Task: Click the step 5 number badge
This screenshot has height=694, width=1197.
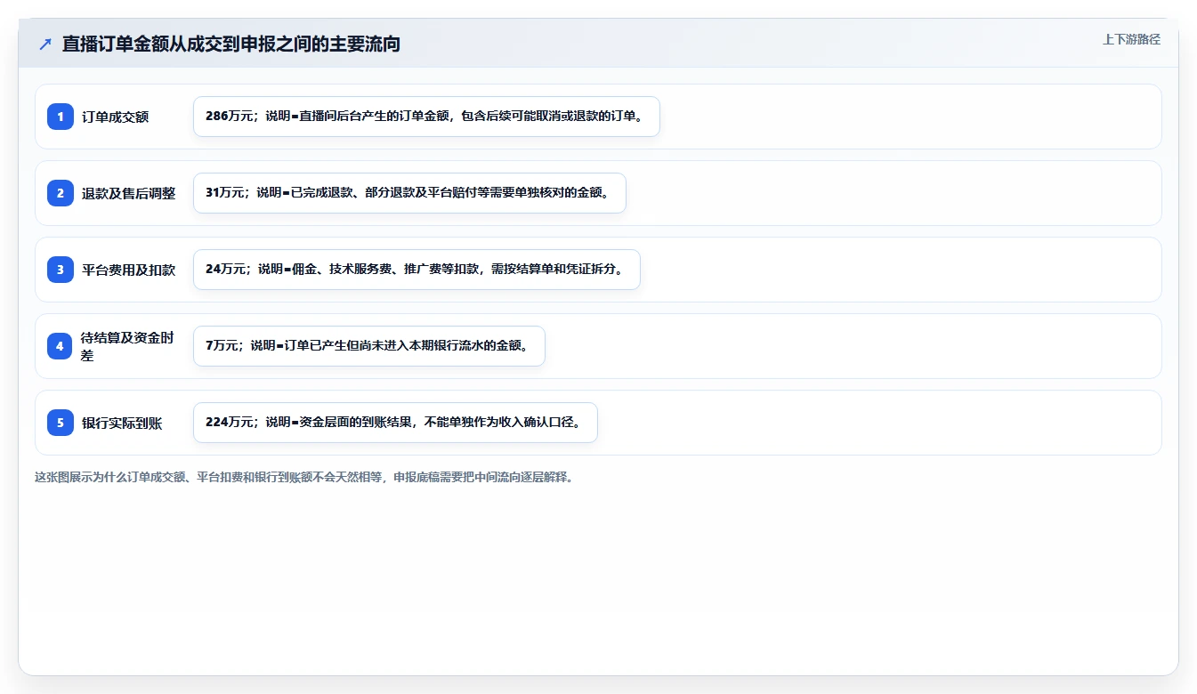Action: (61, 423)
